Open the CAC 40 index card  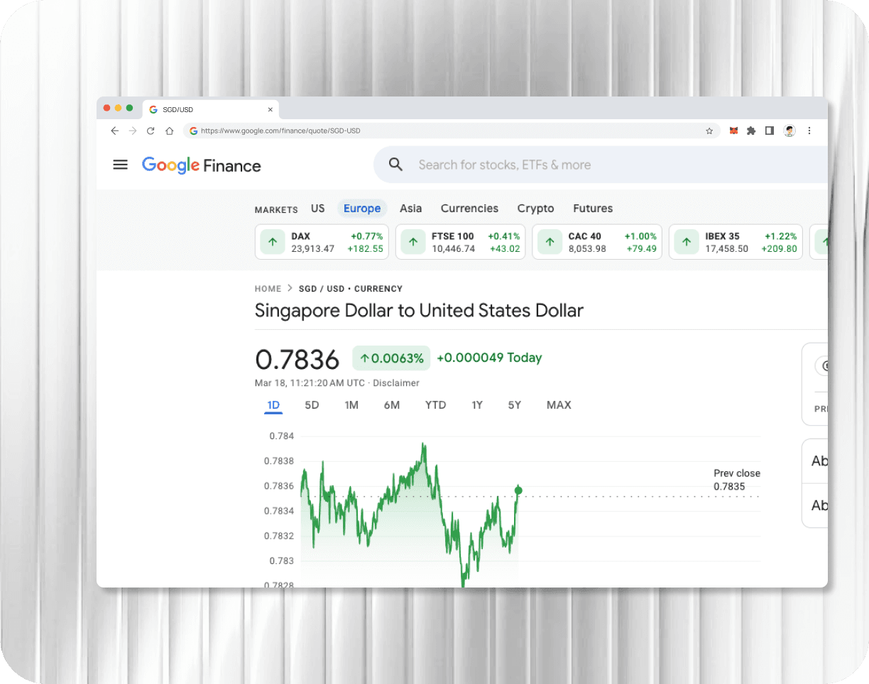pos(597,242)
